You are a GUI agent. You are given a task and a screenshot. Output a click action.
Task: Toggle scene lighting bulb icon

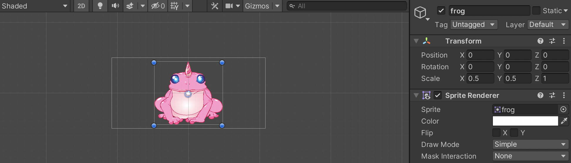(x=100, y=6)
